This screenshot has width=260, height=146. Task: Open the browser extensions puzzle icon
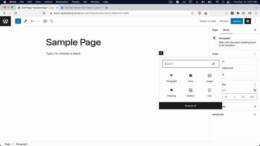[x=238, y=13]
